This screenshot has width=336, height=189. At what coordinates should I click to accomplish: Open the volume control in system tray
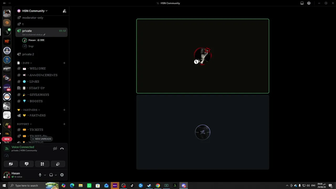308,186
